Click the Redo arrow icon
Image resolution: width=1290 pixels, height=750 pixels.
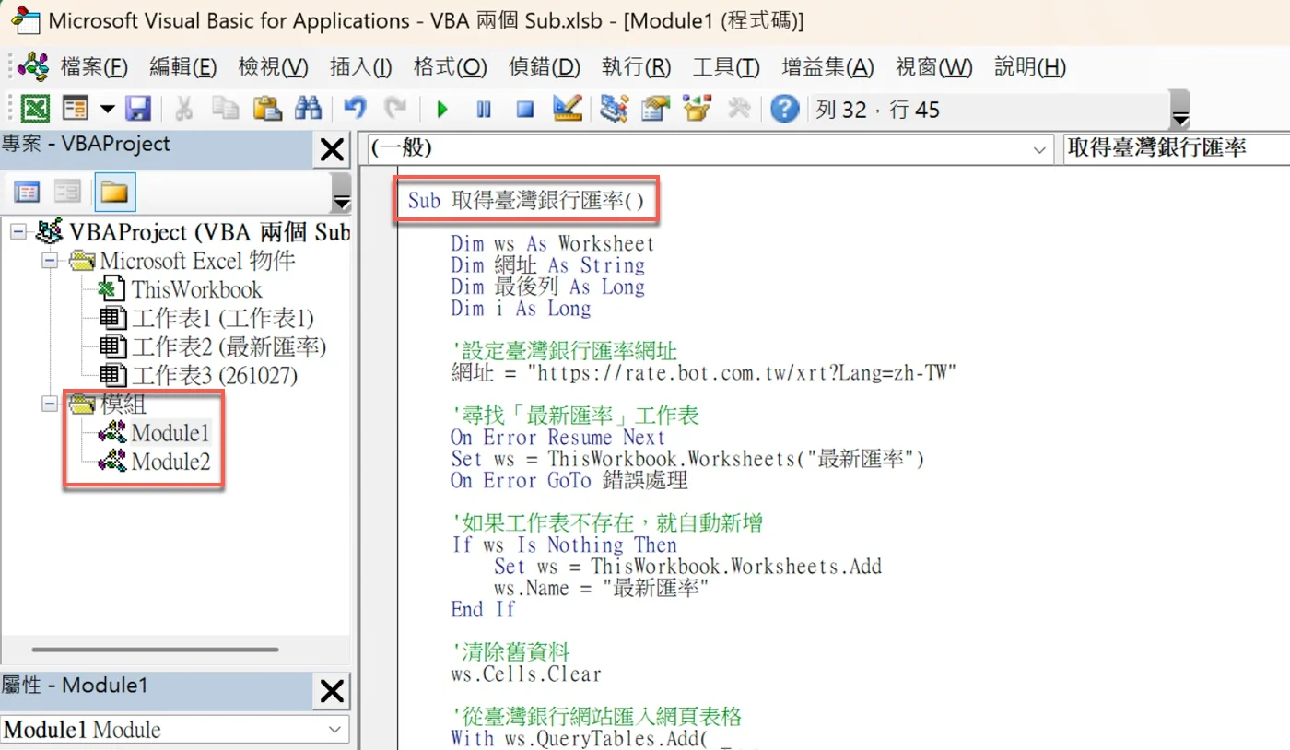395,110
